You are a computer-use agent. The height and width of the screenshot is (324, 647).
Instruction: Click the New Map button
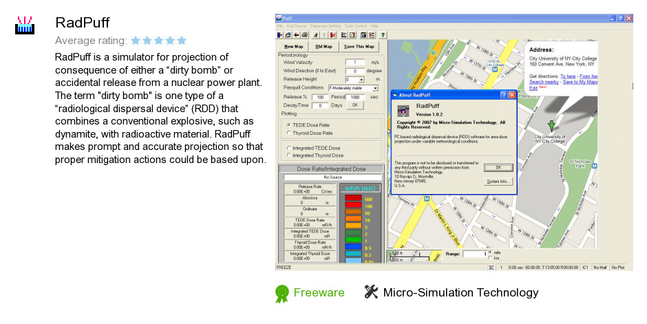(x=293, y=47)
